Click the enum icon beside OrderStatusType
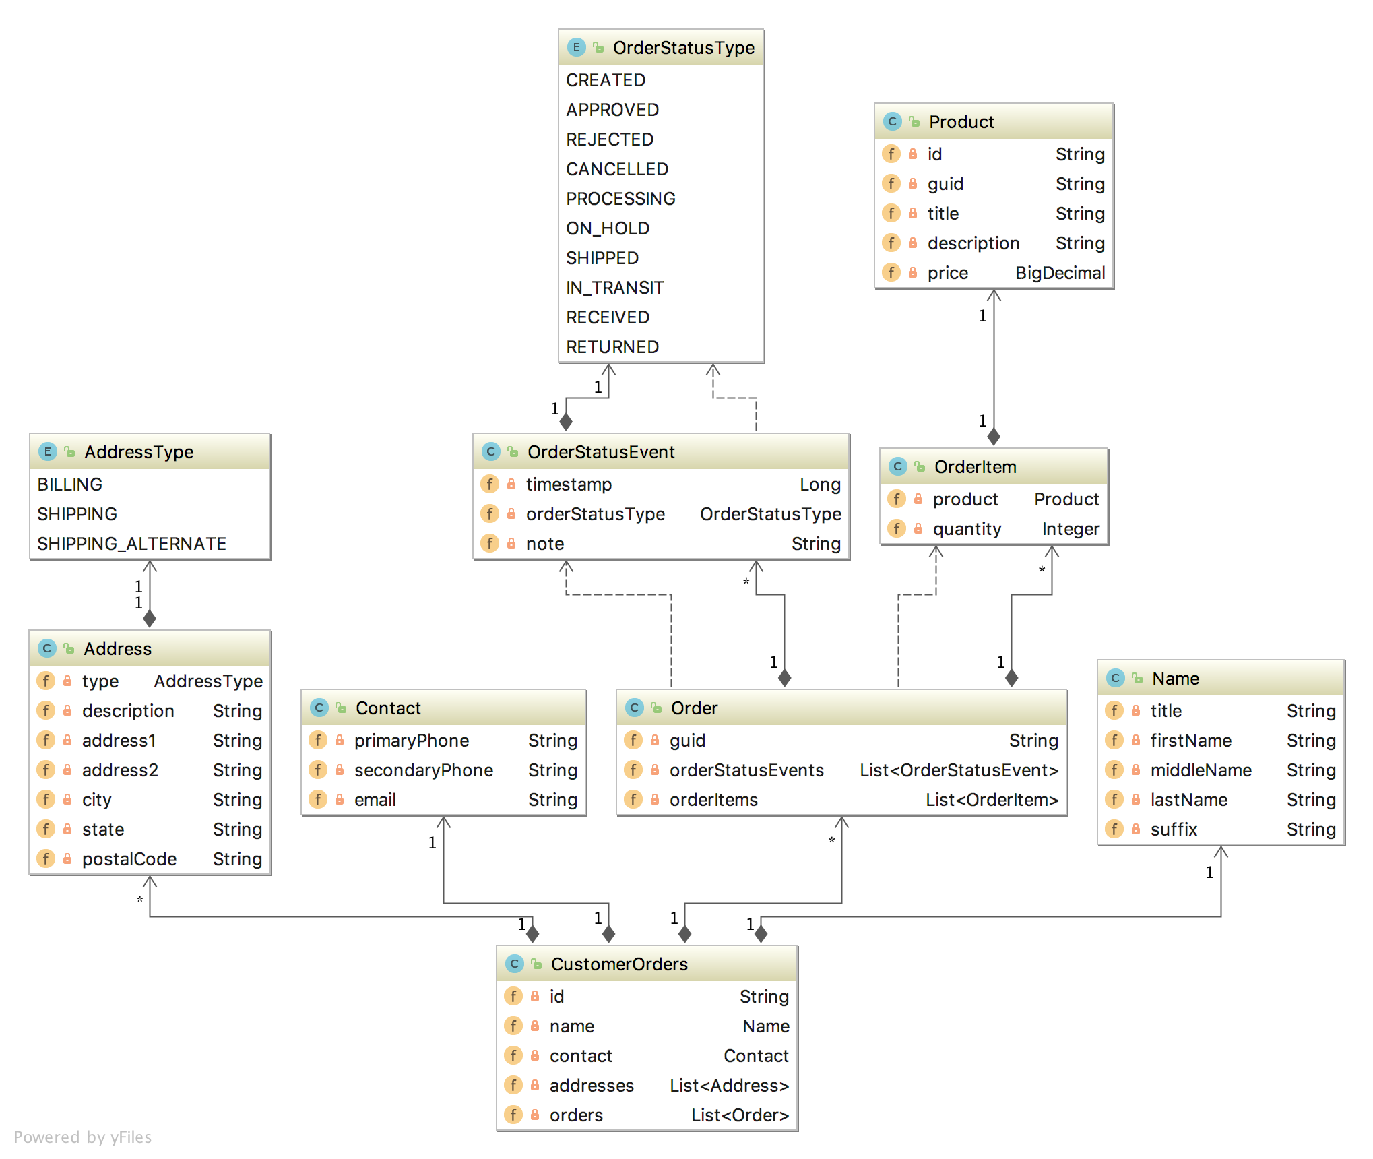1373x1159 pixels. [576, 47]
